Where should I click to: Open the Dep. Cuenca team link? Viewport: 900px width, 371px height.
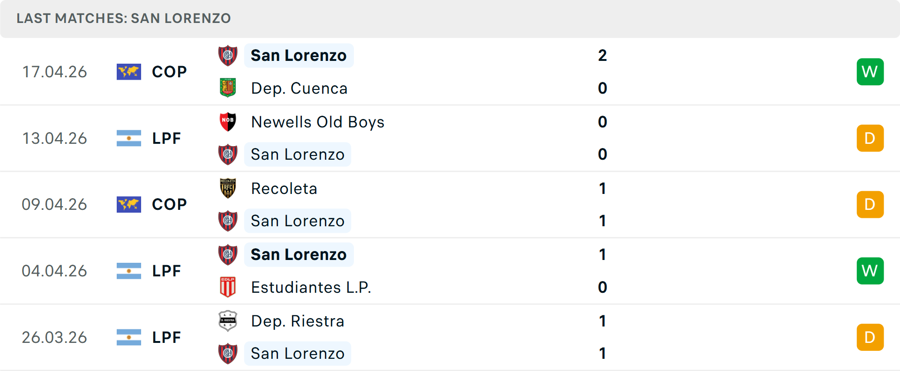pyautogui.click(x=299, y=88)
